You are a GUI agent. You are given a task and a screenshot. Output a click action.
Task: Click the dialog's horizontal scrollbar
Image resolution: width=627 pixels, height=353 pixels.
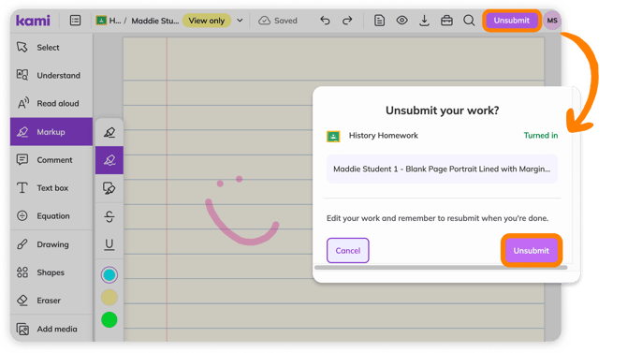click(x=441, y=268)
